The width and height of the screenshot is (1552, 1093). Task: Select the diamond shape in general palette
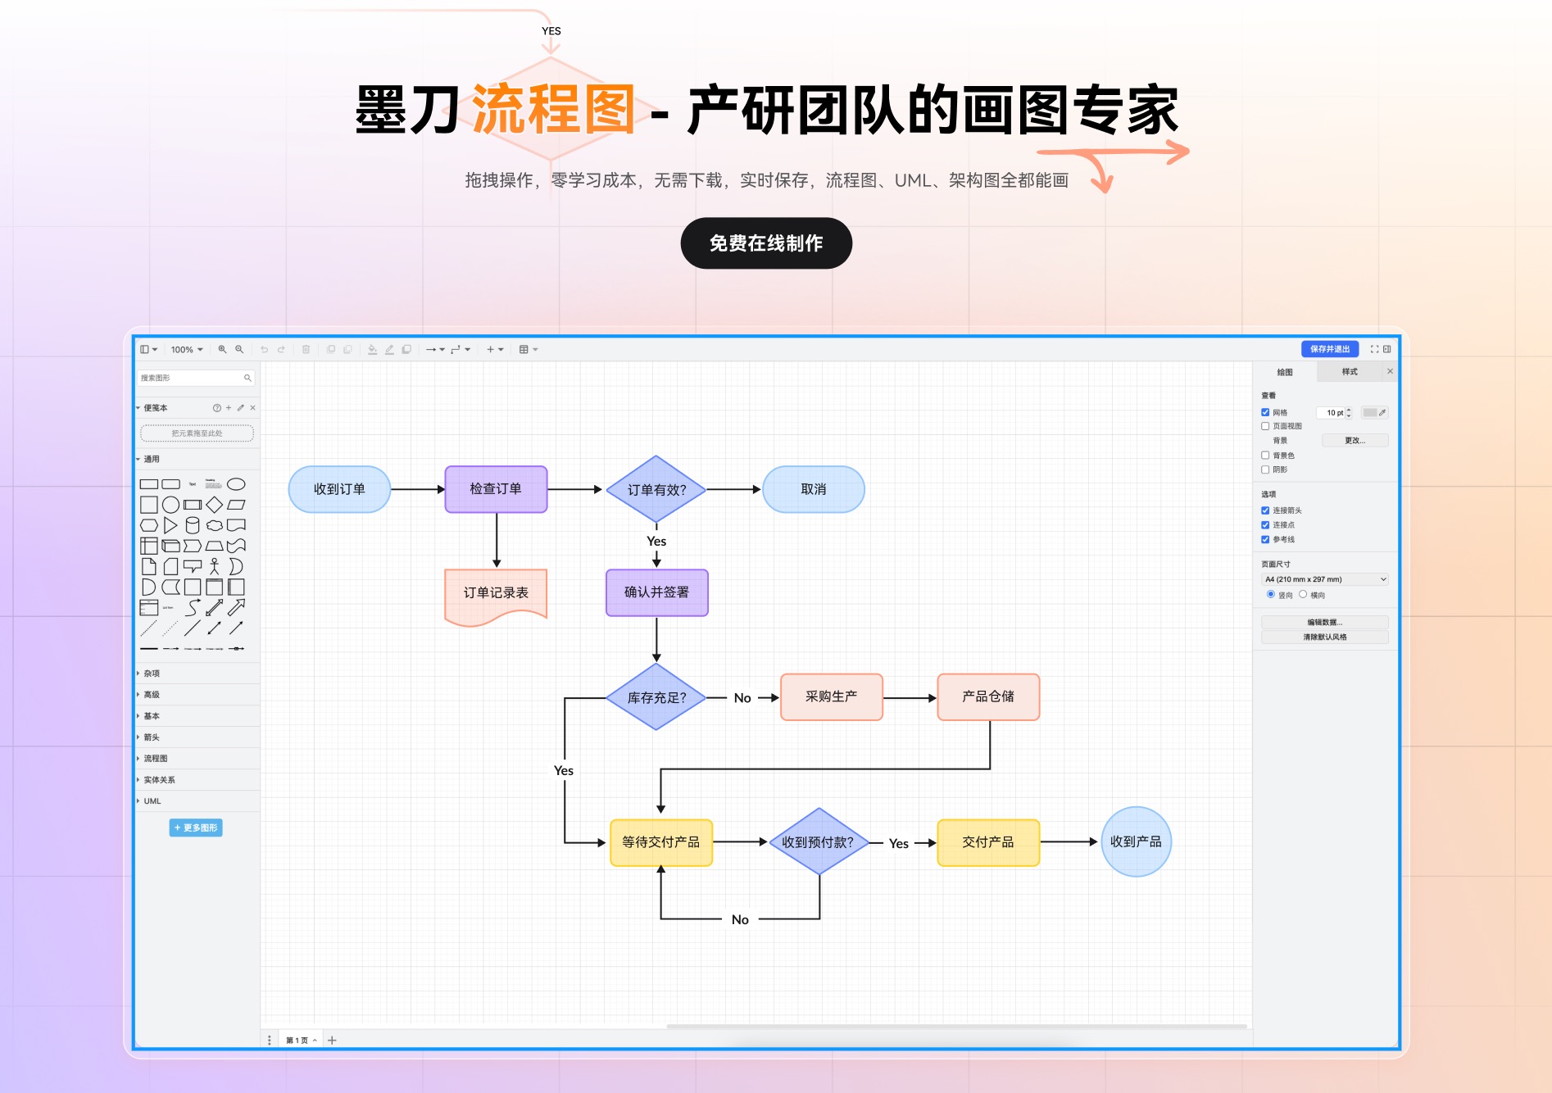(x=215, y=505)
